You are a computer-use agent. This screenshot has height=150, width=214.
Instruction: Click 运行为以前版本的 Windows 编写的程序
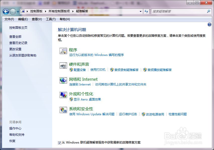96,55
